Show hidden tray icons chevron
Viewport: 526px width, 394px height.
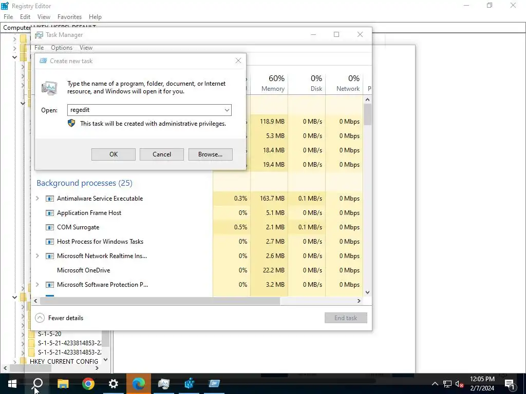coord(435,384)
